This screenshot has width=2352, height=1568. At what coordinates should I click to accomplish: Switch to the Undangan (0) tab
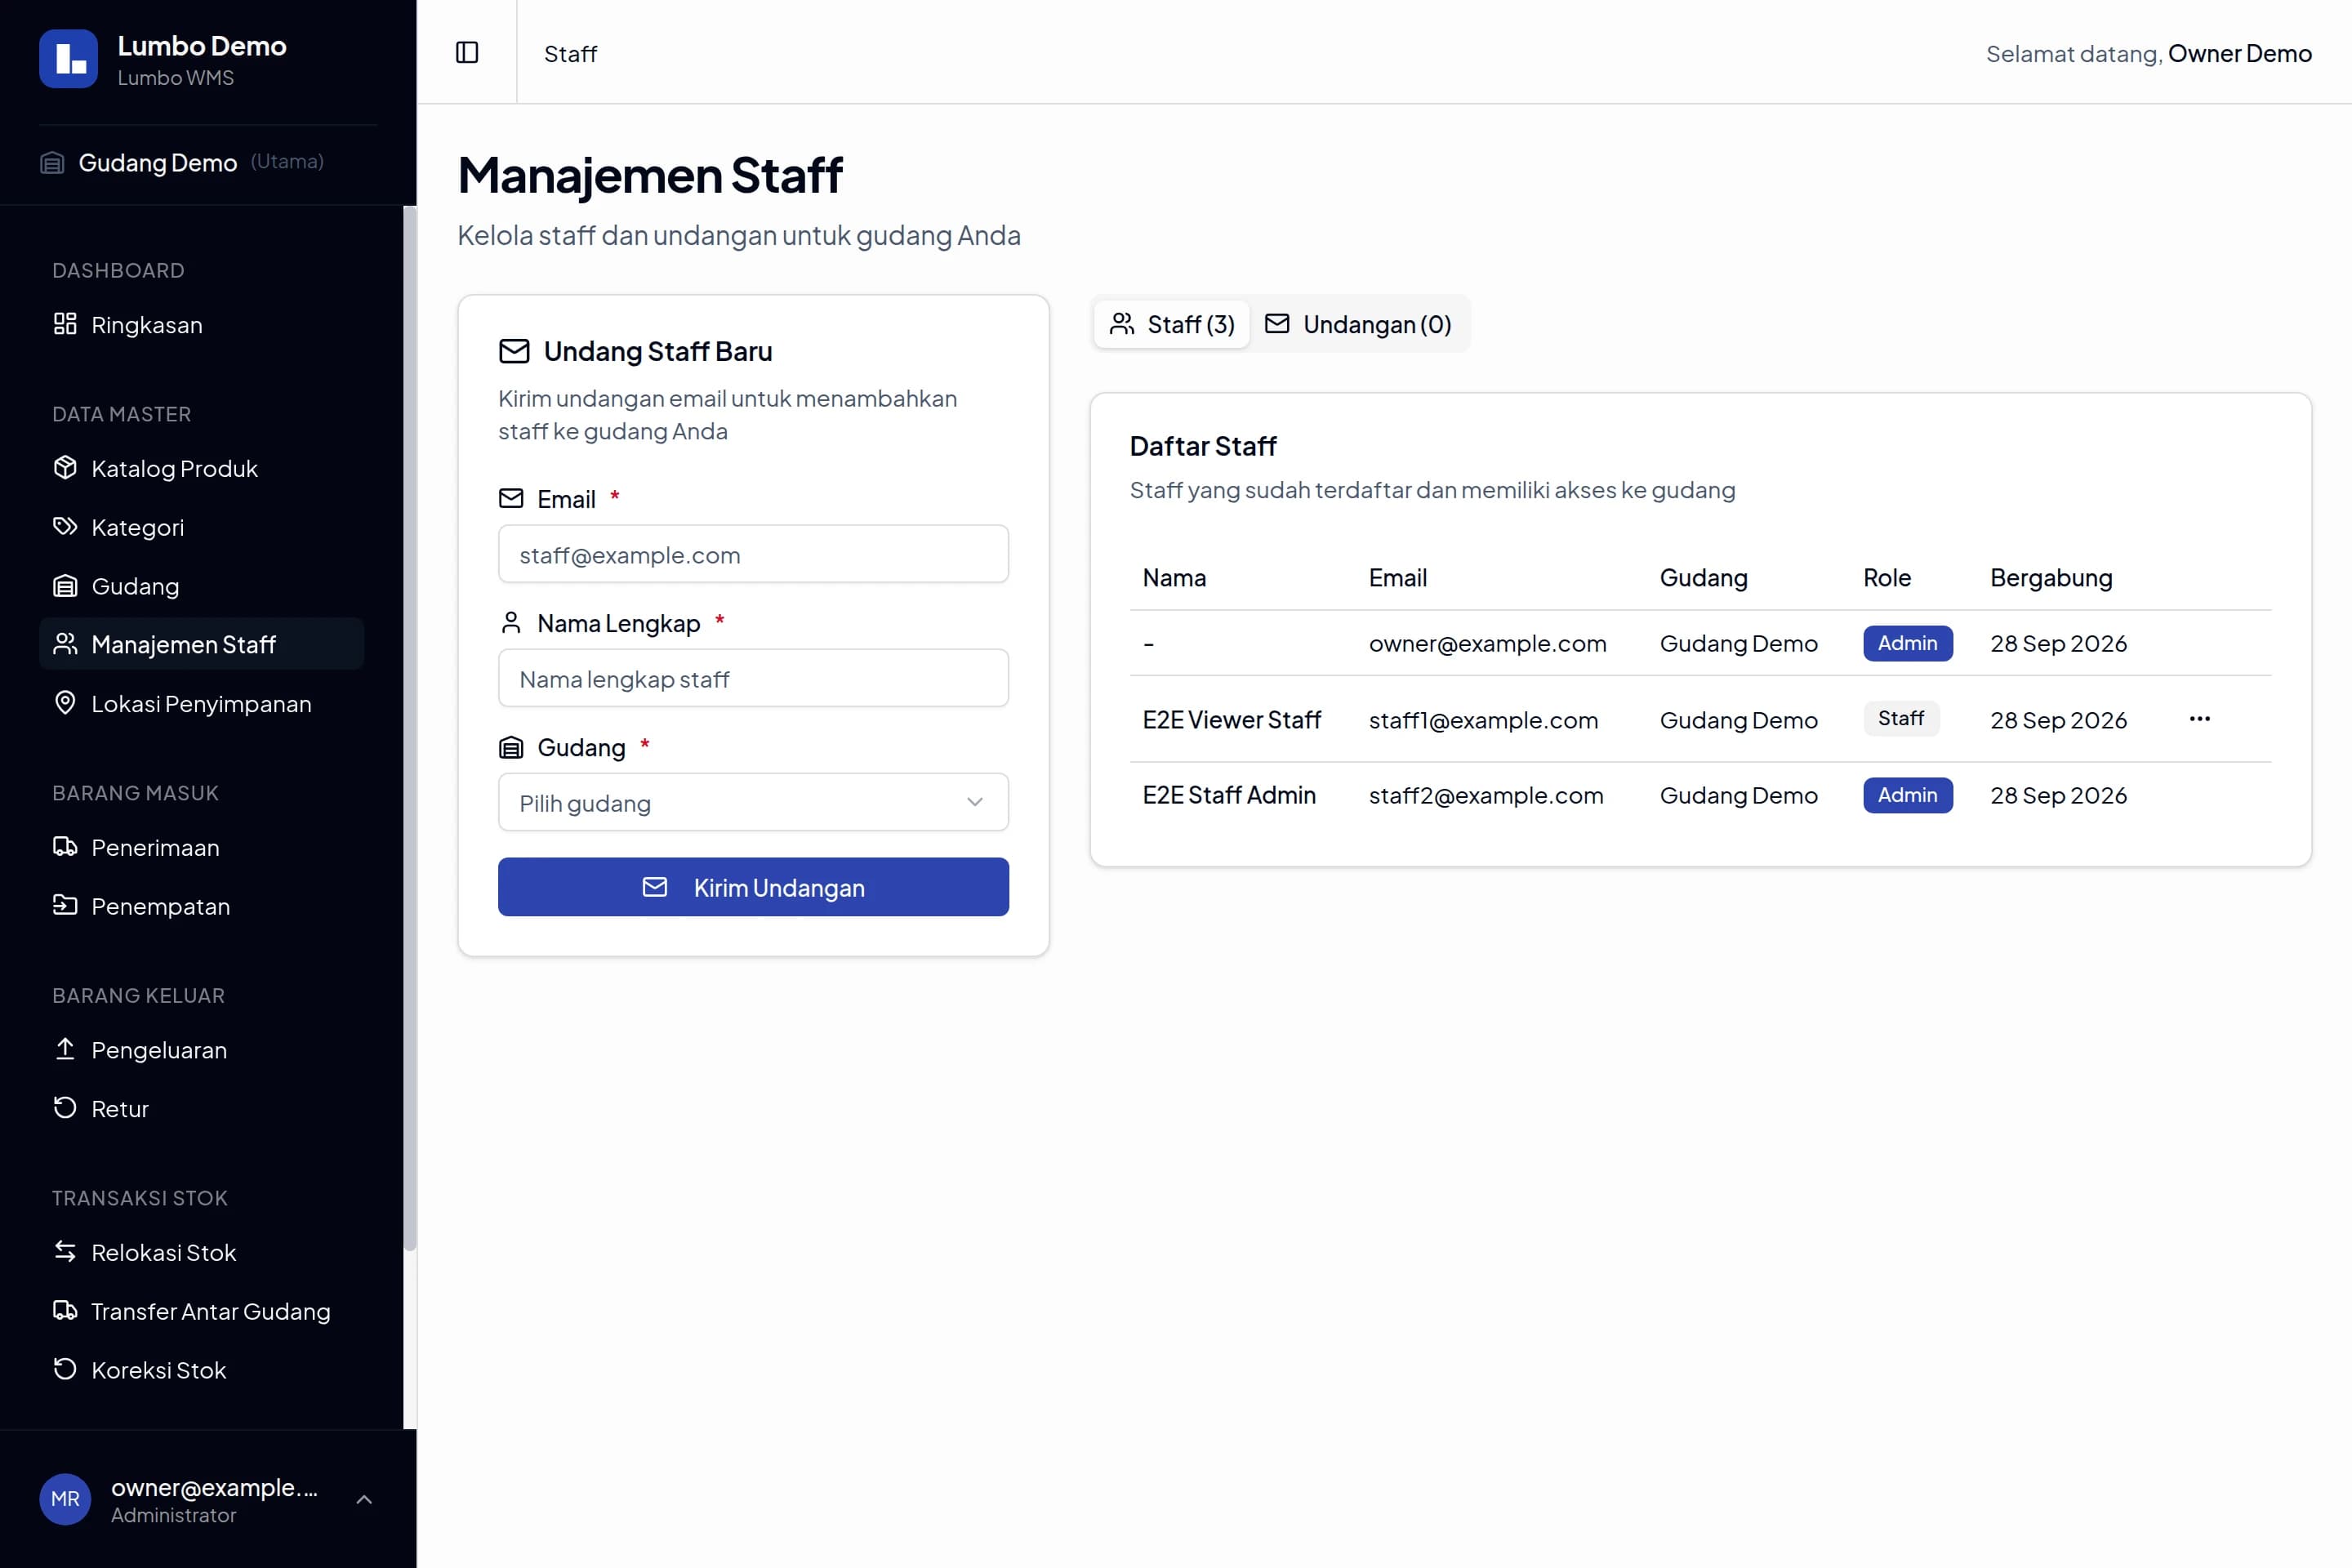point(1358,324)
